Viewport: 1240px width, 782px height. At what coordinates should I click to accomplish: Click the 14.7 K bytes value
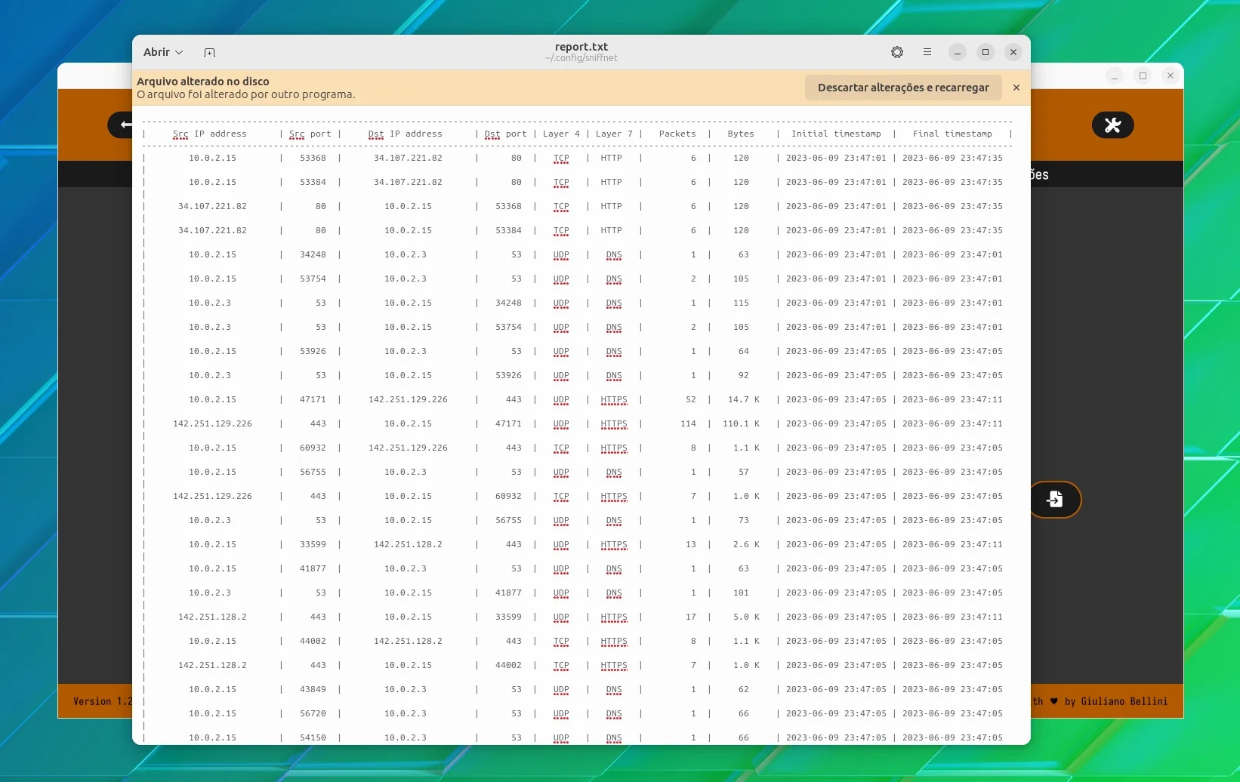(744, 399)
